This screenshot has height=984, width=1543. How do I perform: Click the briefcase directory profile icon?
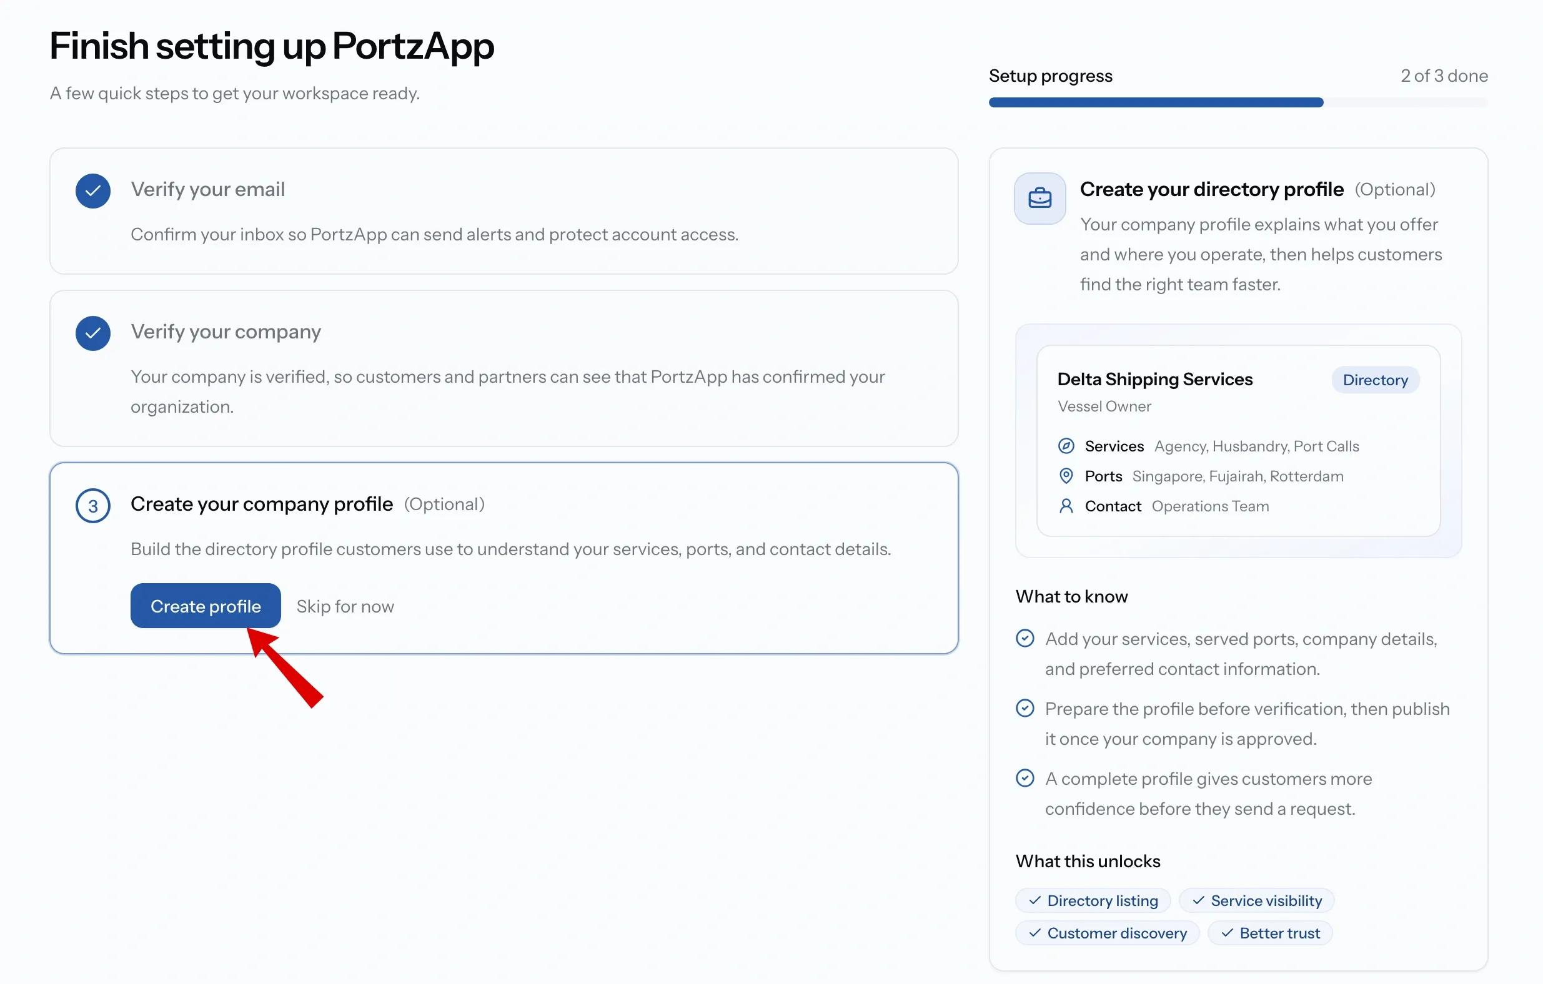(1039, 198)
